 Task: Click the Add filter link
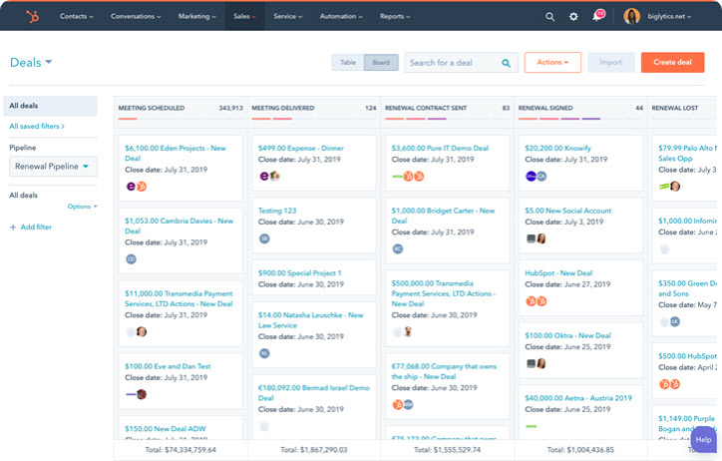coord(36,228)
